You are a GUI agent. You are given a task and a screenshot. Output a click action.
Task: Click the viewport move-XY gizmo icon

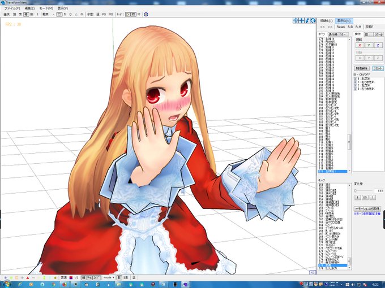point(296,21)
